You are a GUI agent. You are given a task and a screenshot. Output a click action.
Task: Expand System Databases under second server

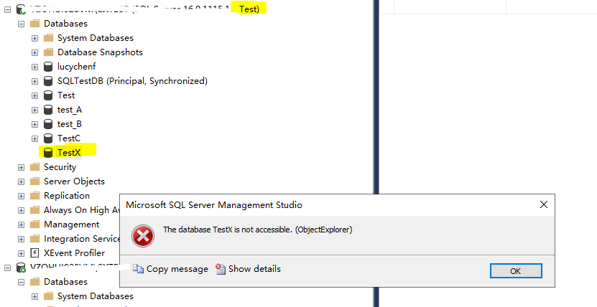tap(34, 297)
